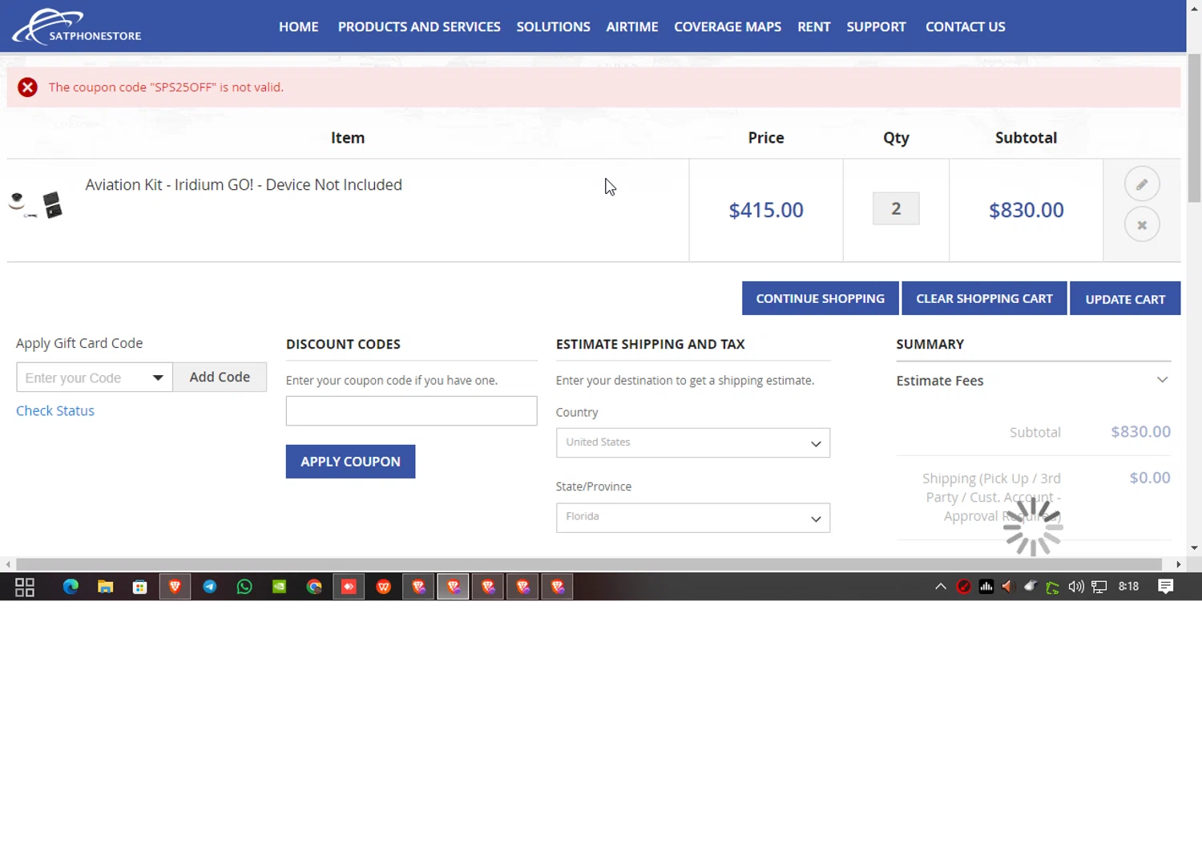Open the AIRTIME menu
Viewport: 1202px width, 860px height.
[x=632, y=26]
